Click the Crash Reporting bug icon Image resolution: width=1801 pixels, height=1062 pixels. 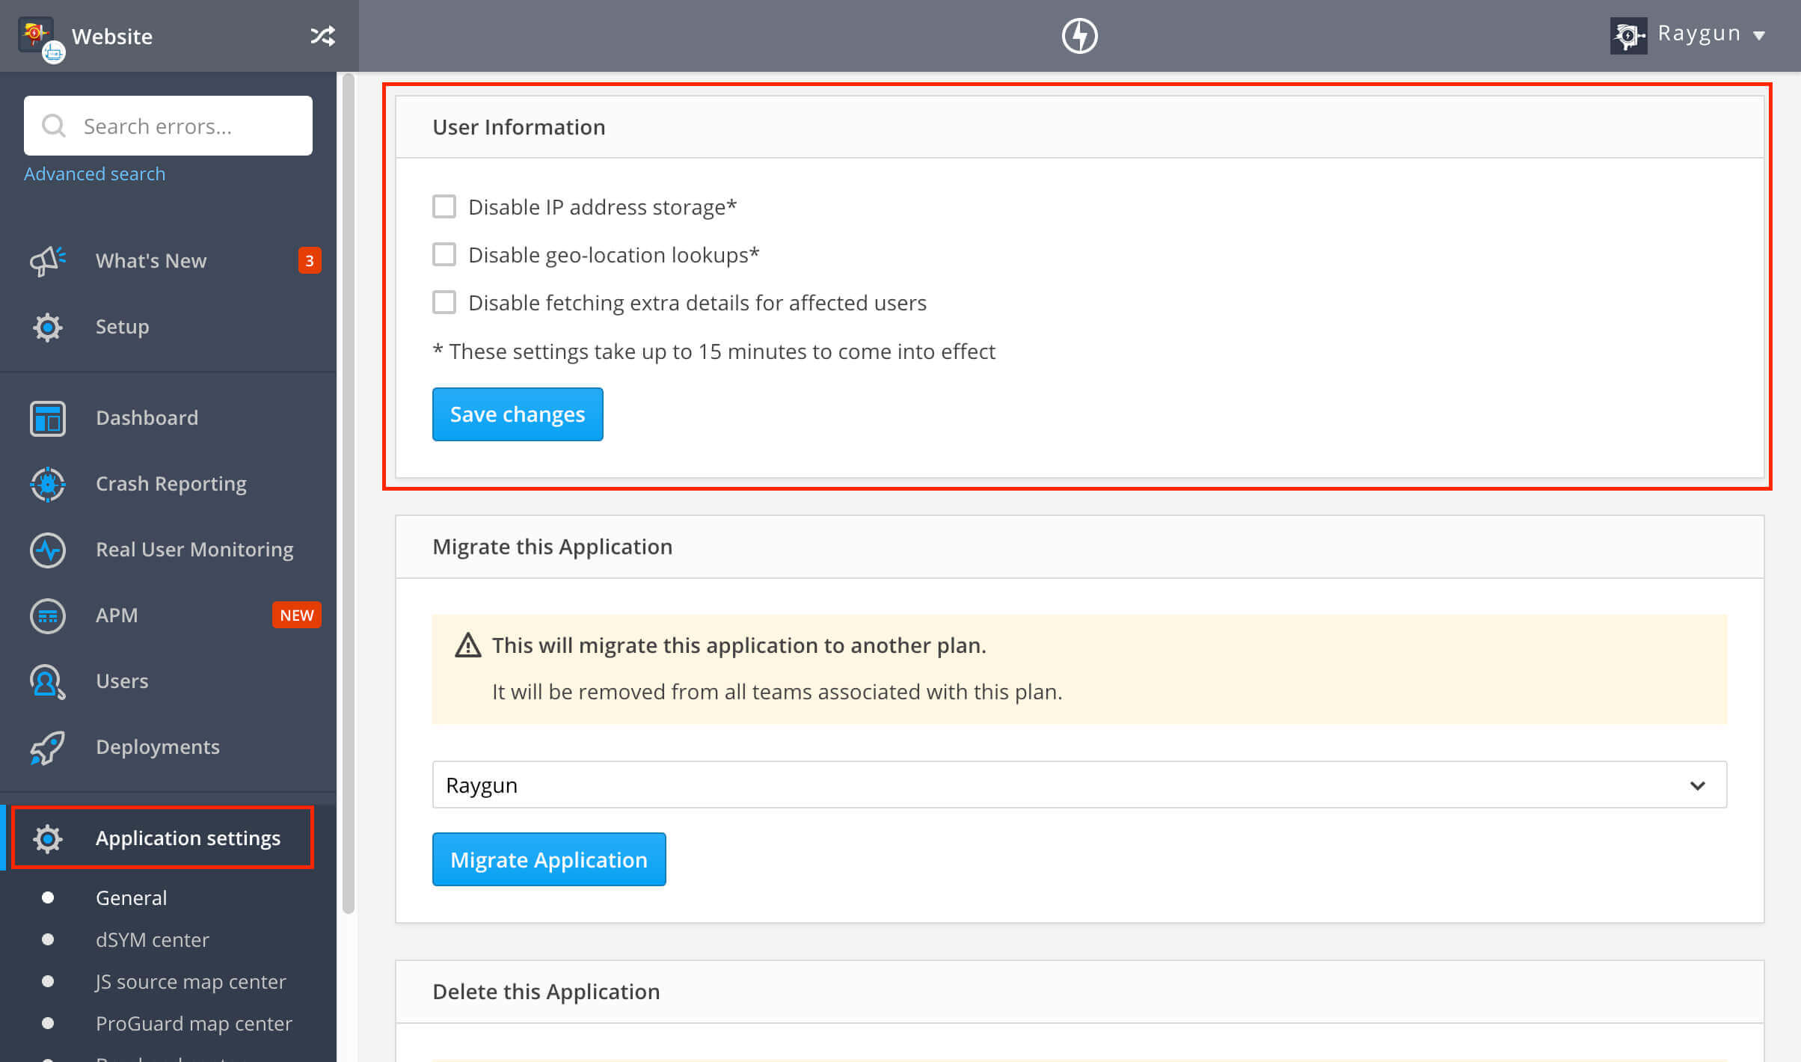[x=48, y=484]
